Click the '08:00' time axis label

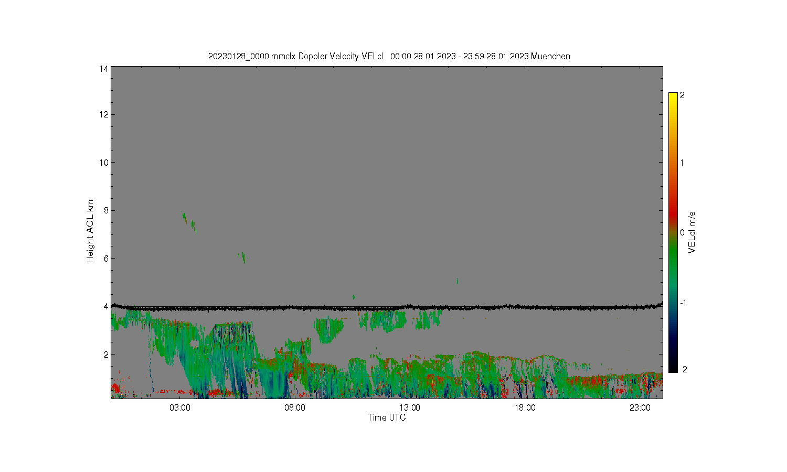pyautogui.click(x=295, y=408)
